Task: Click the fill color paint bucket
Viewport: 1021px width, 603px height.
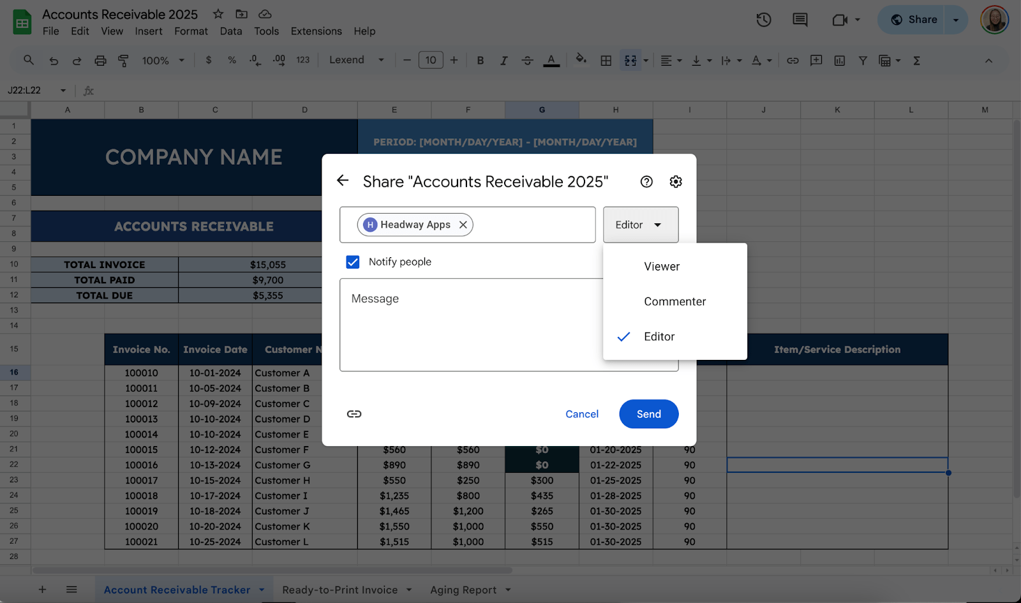Action: coord(581,60)
